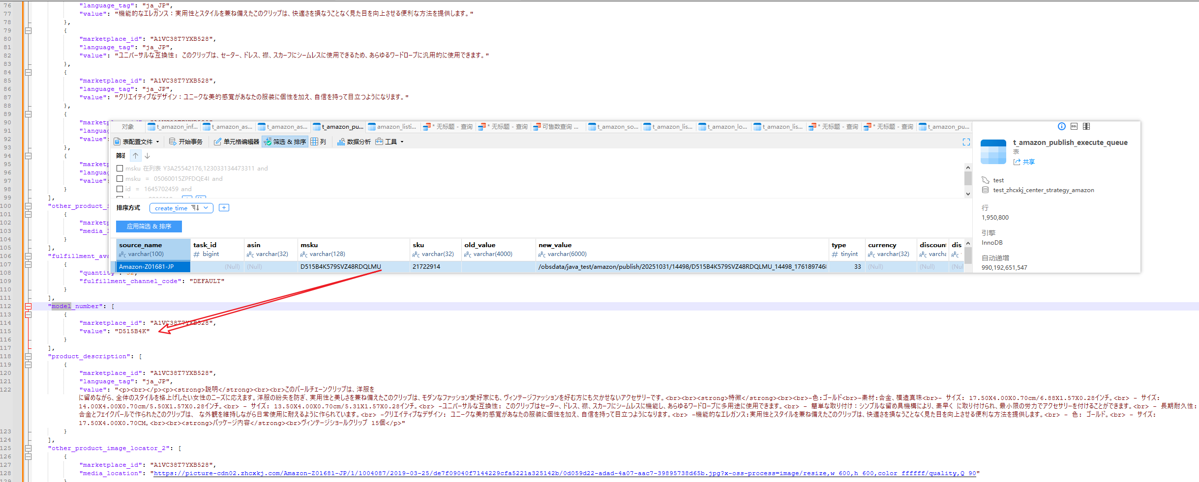Select the 21722914 sku cell
Image resolution: width=1199 pixels, height=482 pixels.
(x=435, y=267)
